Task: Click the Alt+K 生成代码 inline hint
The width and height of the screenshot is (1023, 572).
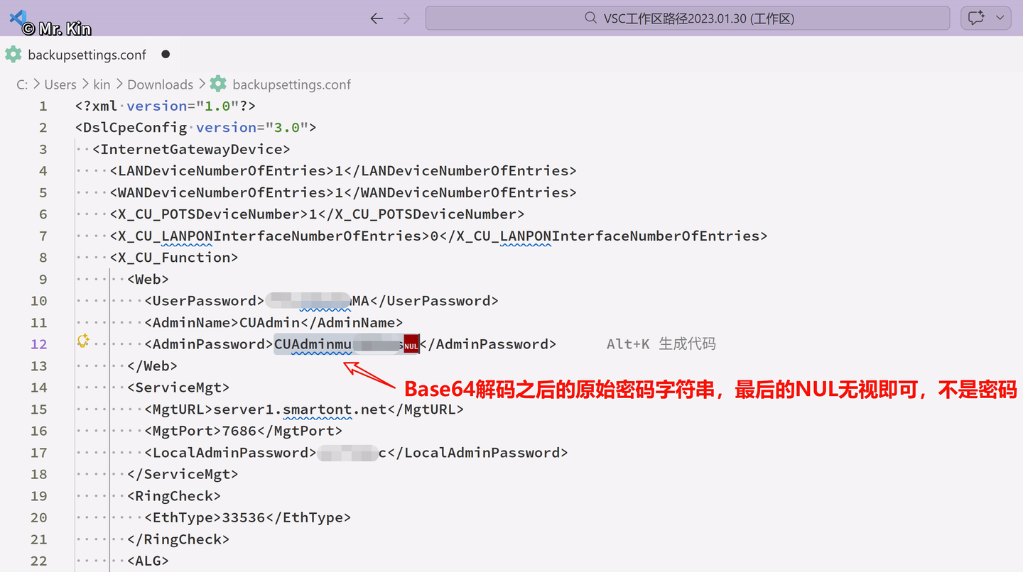Action: click(x=661, y=344)
